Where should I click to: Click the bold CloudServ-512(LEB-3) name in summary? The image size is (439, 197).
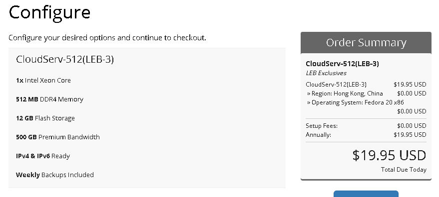(342, 64)
